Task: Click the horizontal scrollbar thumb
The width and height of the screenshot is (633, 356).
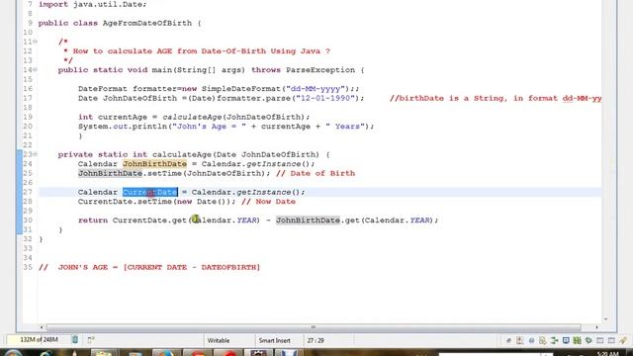Action: pyautogui.click(x=314, y=327)
